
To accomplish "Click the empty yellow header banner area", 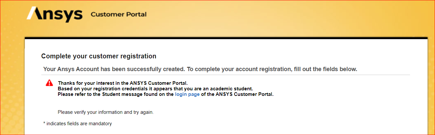I will pyautogui.click(x=279, y=16).
